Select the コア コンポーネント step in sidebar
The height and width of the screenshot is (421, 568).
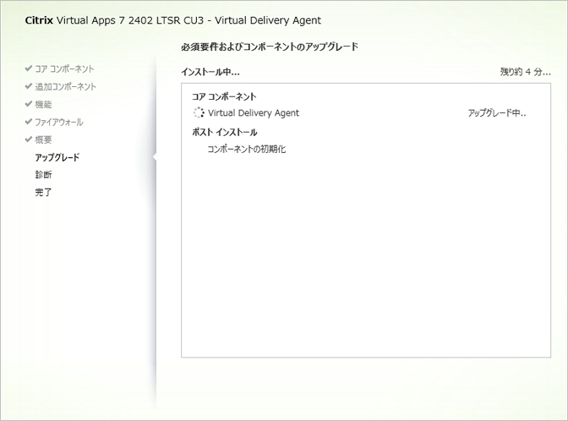[x=64, y=68]
